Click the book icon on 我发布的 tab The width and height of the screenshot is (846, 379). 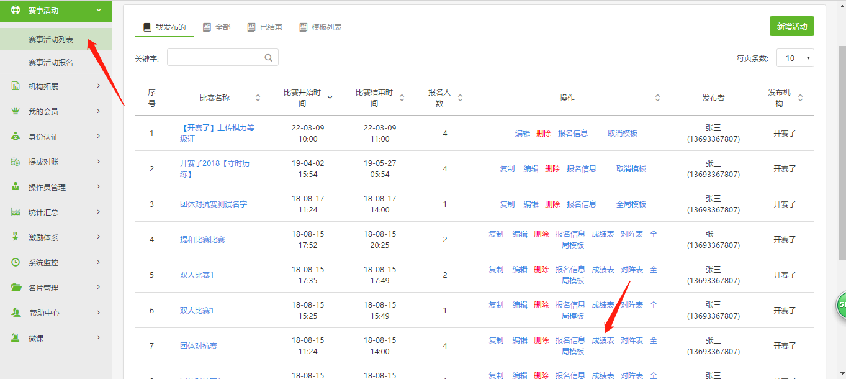coord(147,27)
